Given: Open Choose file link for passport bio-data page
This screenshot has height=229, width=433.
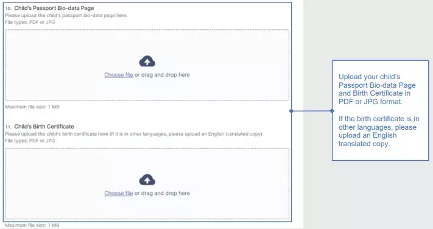Looking at the screenshot, I should click(x=119, y=75).
